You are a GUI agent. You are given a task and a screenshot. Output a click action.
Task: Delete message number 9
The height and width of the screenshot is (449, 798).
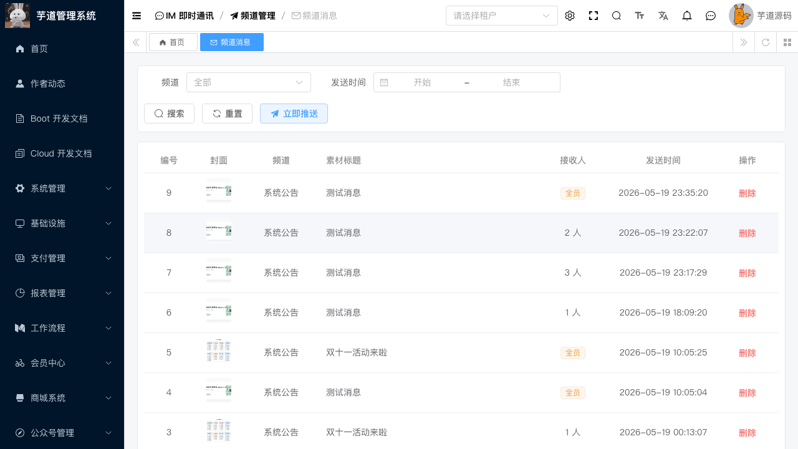748,193
